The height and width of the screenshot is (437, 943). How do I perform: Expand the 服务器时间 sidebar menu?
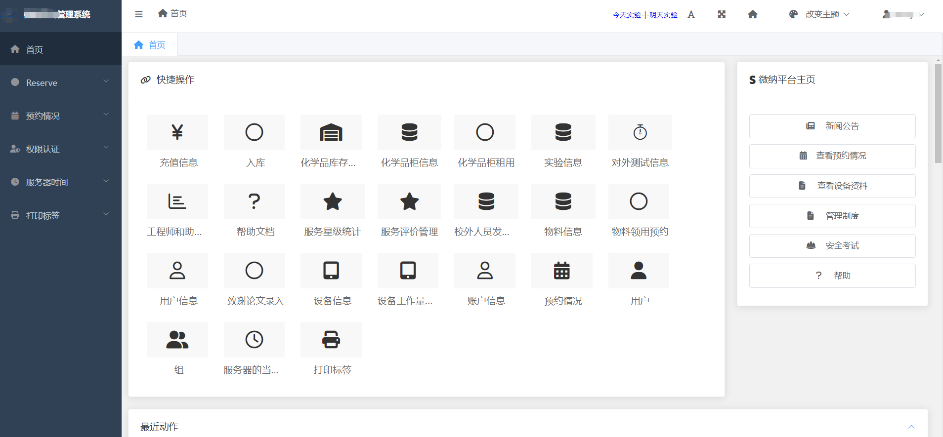61,182
